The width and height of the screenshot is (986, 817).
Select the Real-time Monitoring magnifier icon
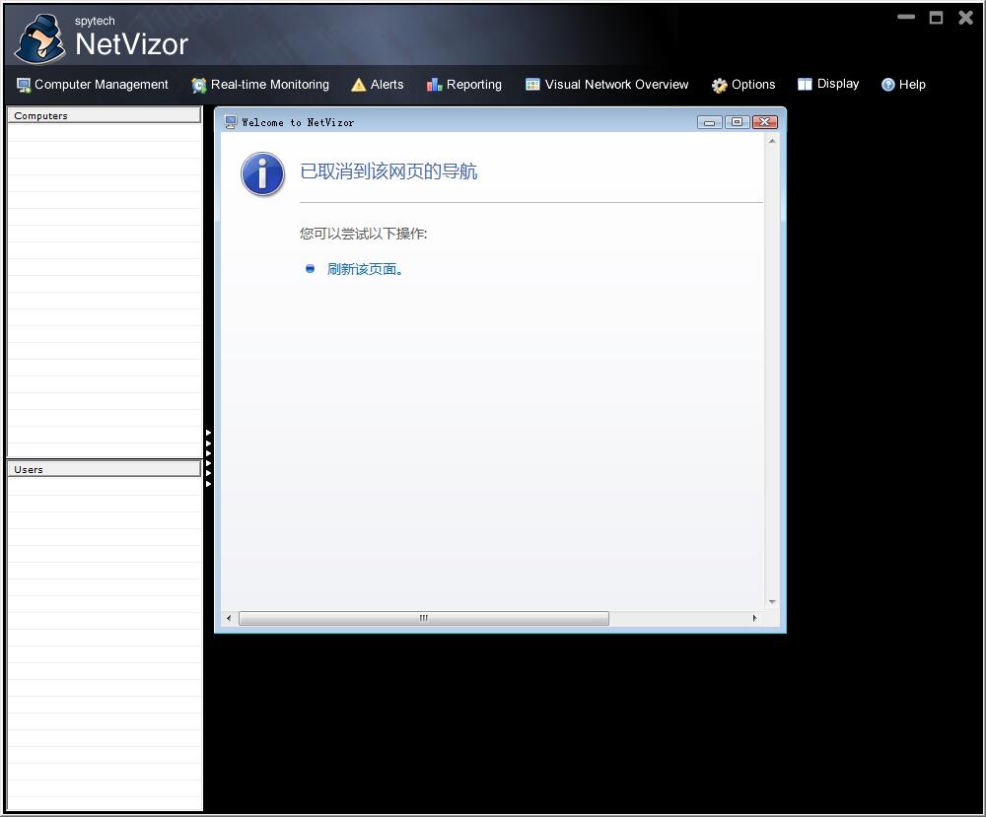pyautogui.click(x=197, y=85)
